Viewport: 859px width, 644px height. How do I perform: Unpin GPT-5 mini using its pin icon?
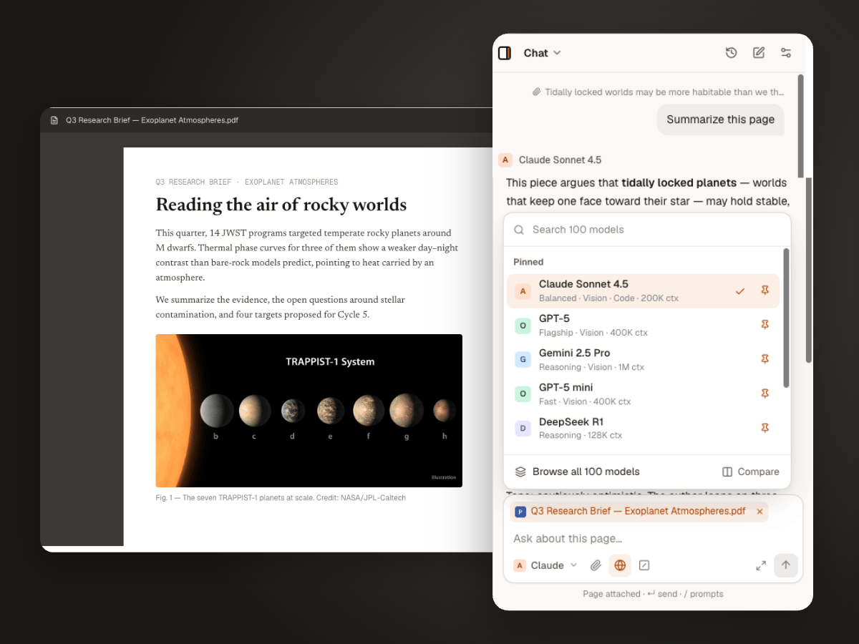click(765, 394)
